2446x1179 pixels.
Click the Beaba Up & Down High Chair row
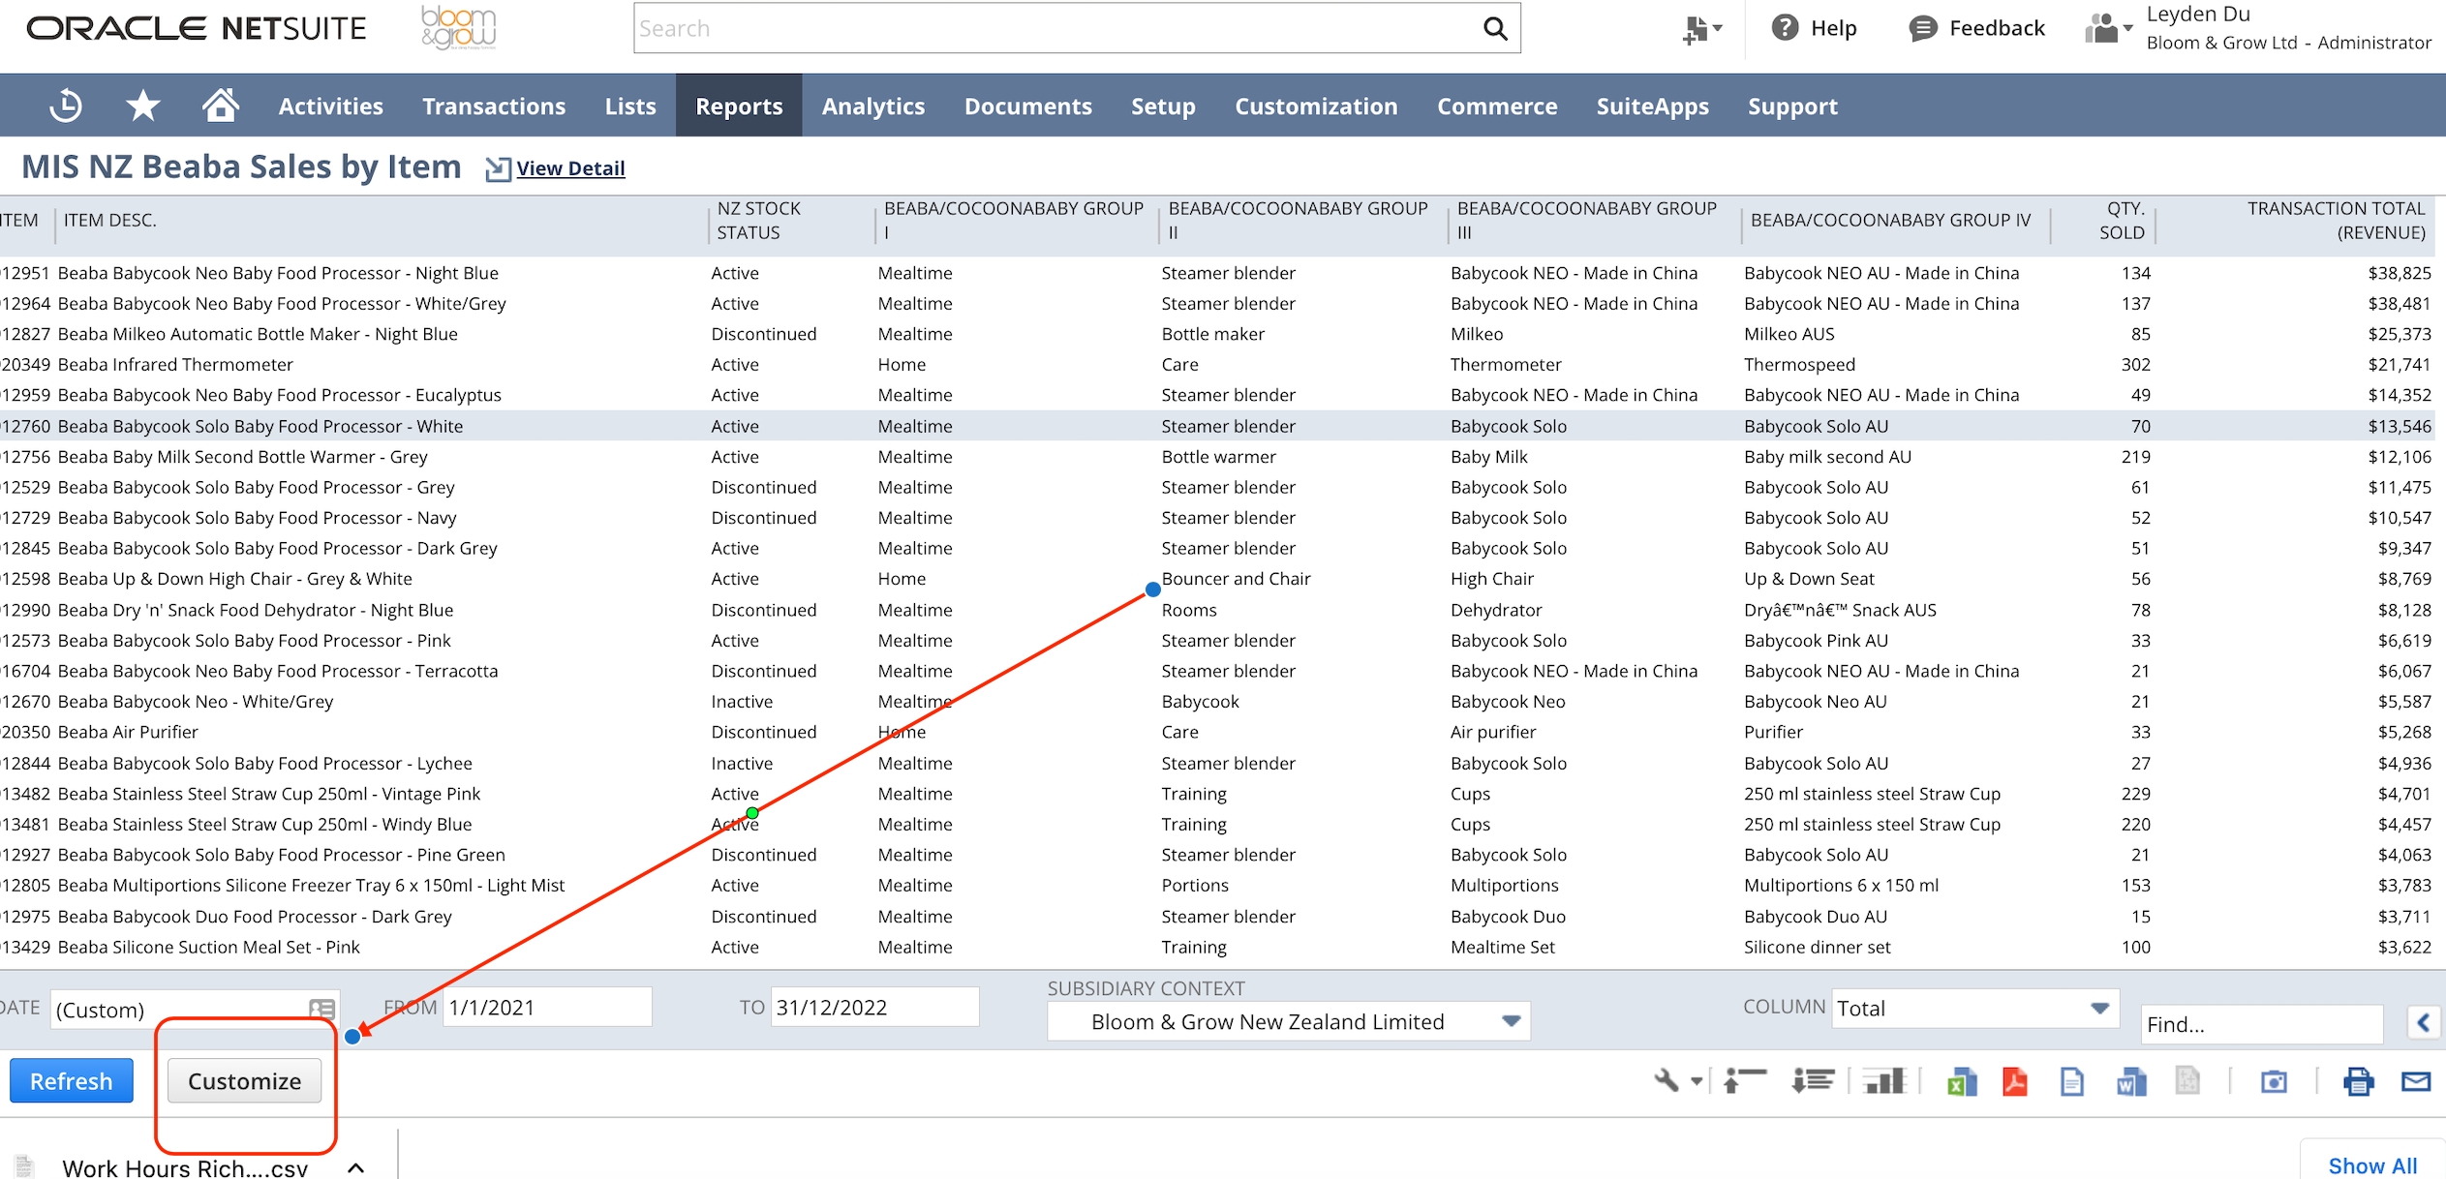(x=1216, y=579)
